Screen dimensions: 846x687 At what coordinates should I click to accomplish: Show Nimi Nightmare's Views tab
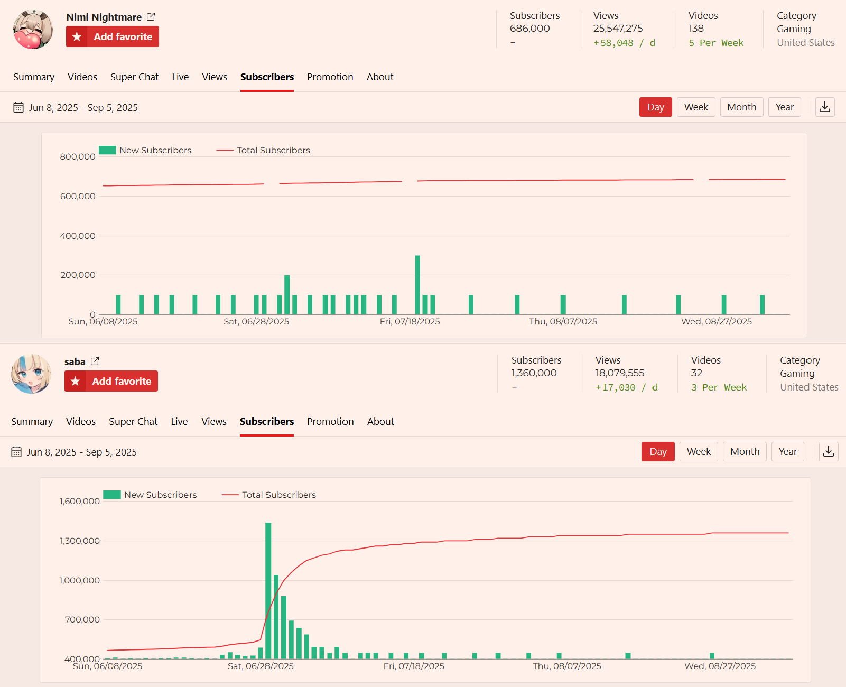tap(215, 77)
